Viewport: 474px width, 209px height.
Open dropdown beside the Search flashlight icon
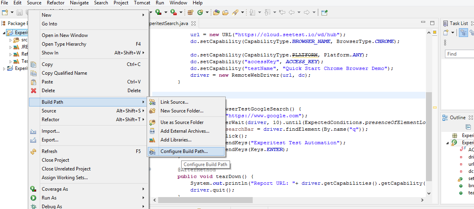[242, 12]
